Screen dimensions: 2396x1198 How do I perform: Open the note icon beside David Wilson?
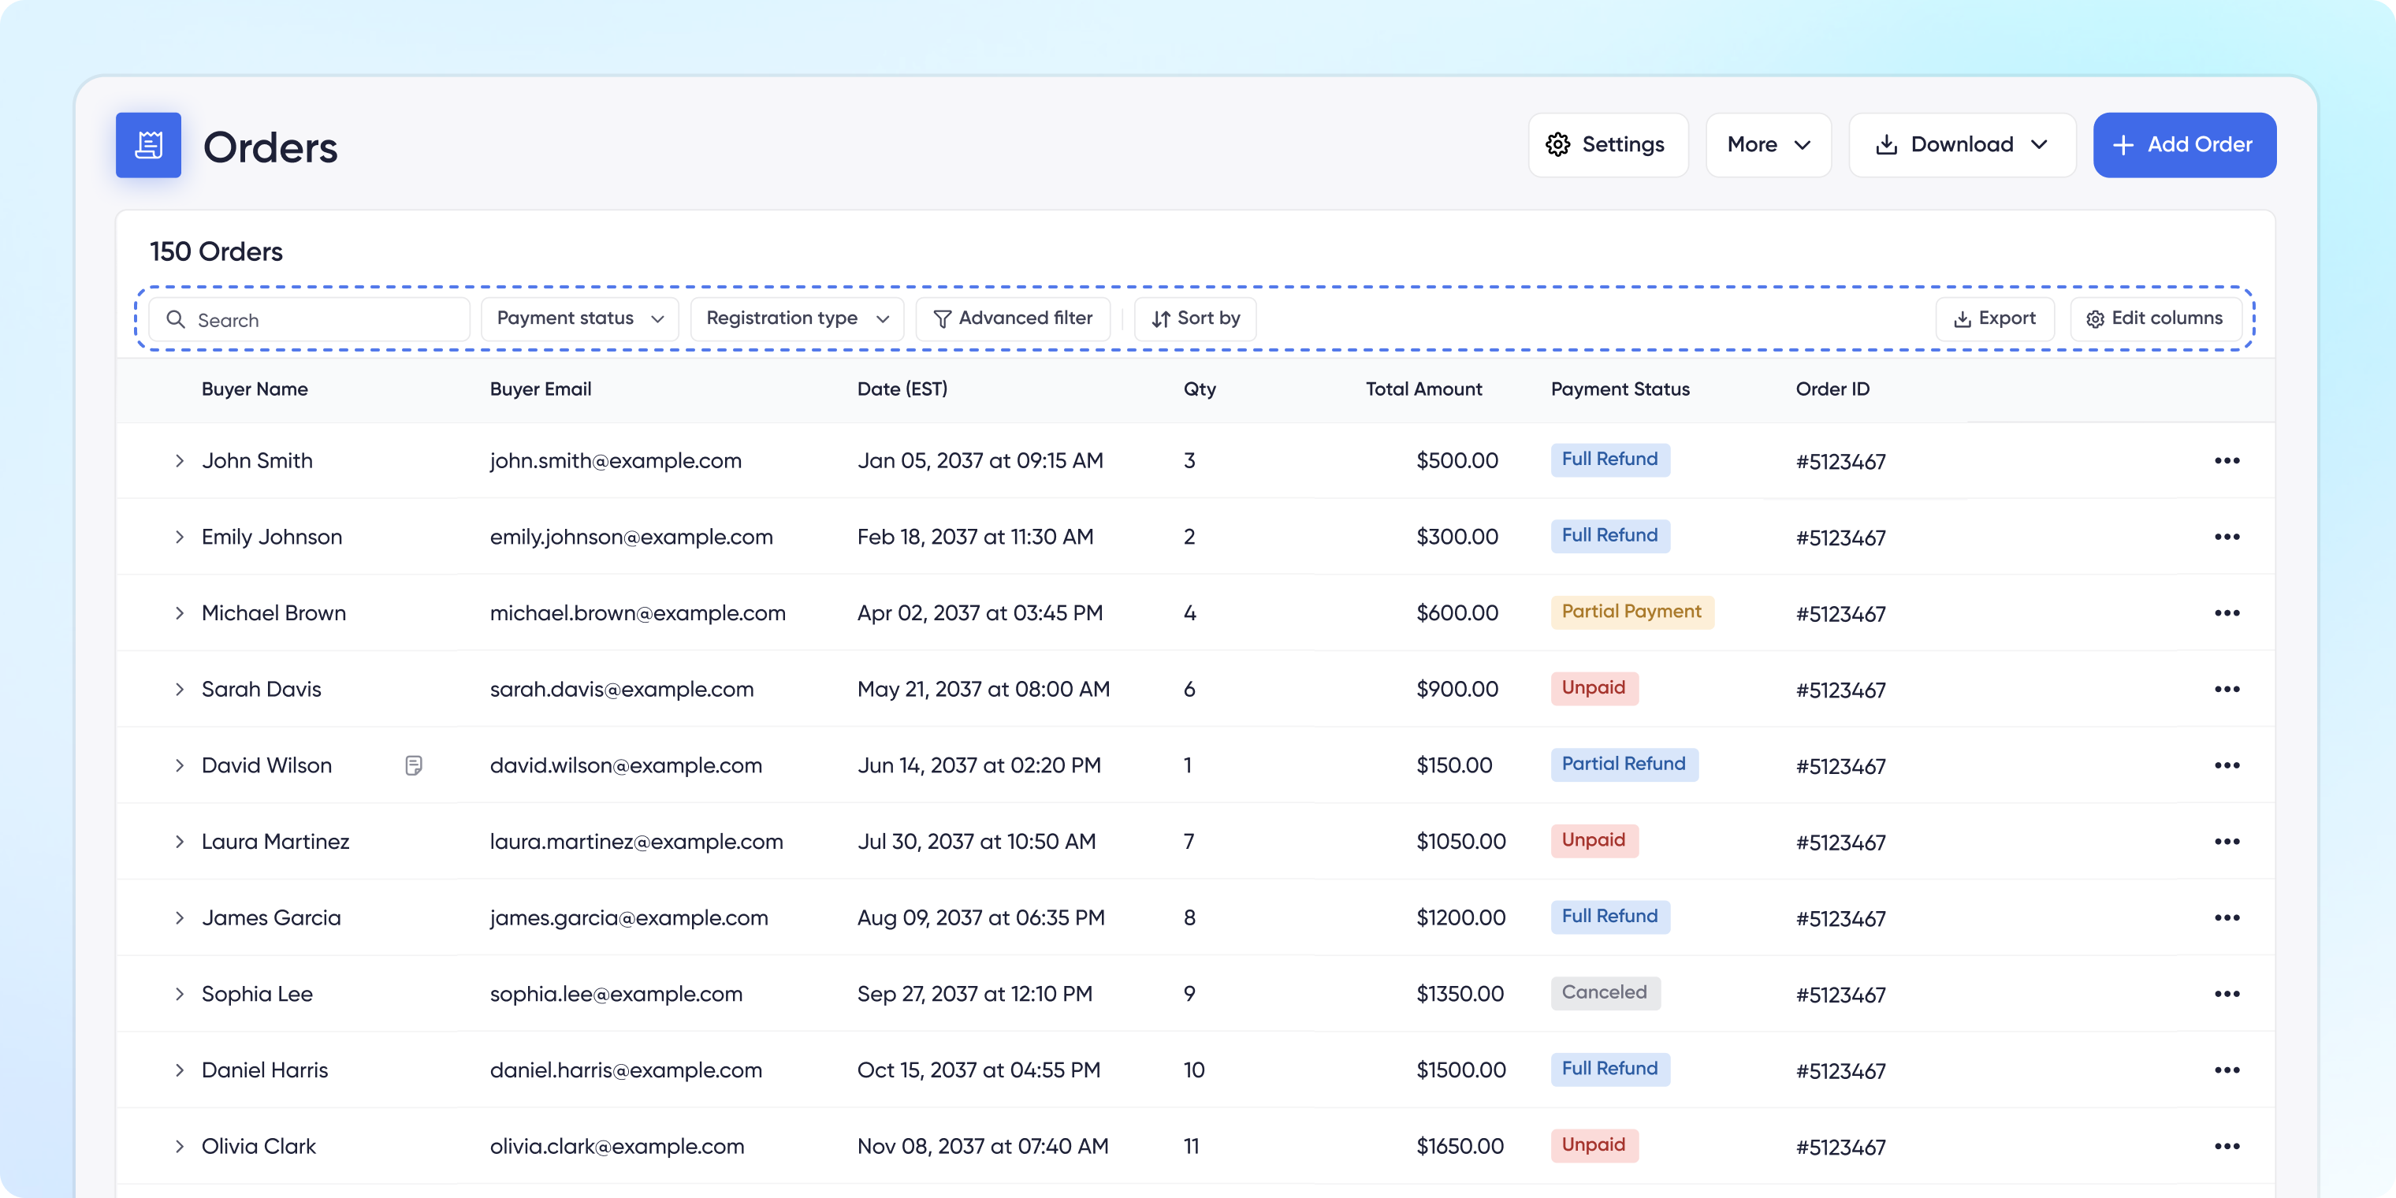[414, 766]
